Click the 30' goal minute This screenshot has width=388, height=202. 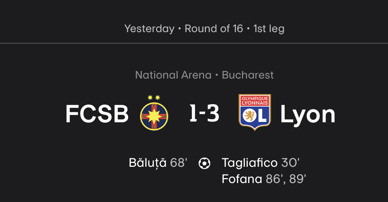point(290,163)
